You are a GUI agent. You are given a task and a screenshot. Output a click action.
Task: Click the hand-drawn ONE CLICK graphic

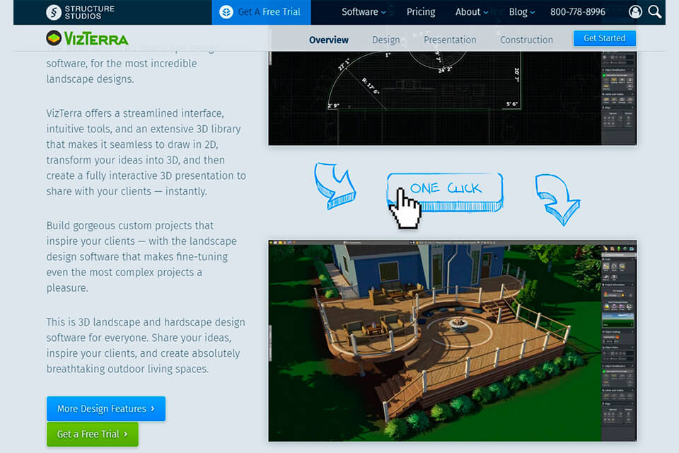click(444, 188)
